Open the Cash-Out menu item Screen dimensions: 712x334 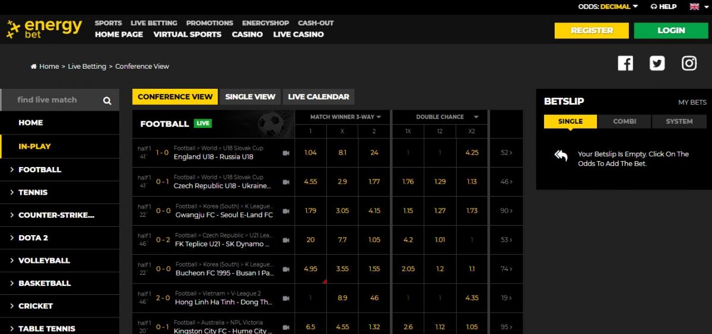[x=316, y=23]
